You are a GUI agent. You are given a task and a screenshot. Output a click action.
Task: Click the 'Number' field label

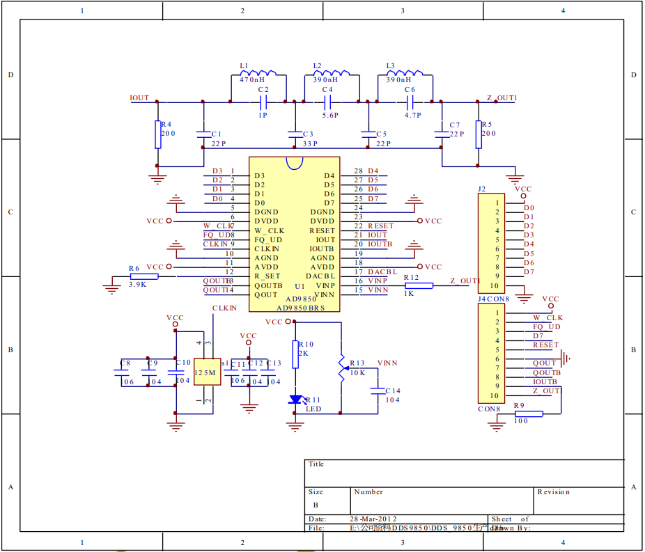tap(368, 492)
